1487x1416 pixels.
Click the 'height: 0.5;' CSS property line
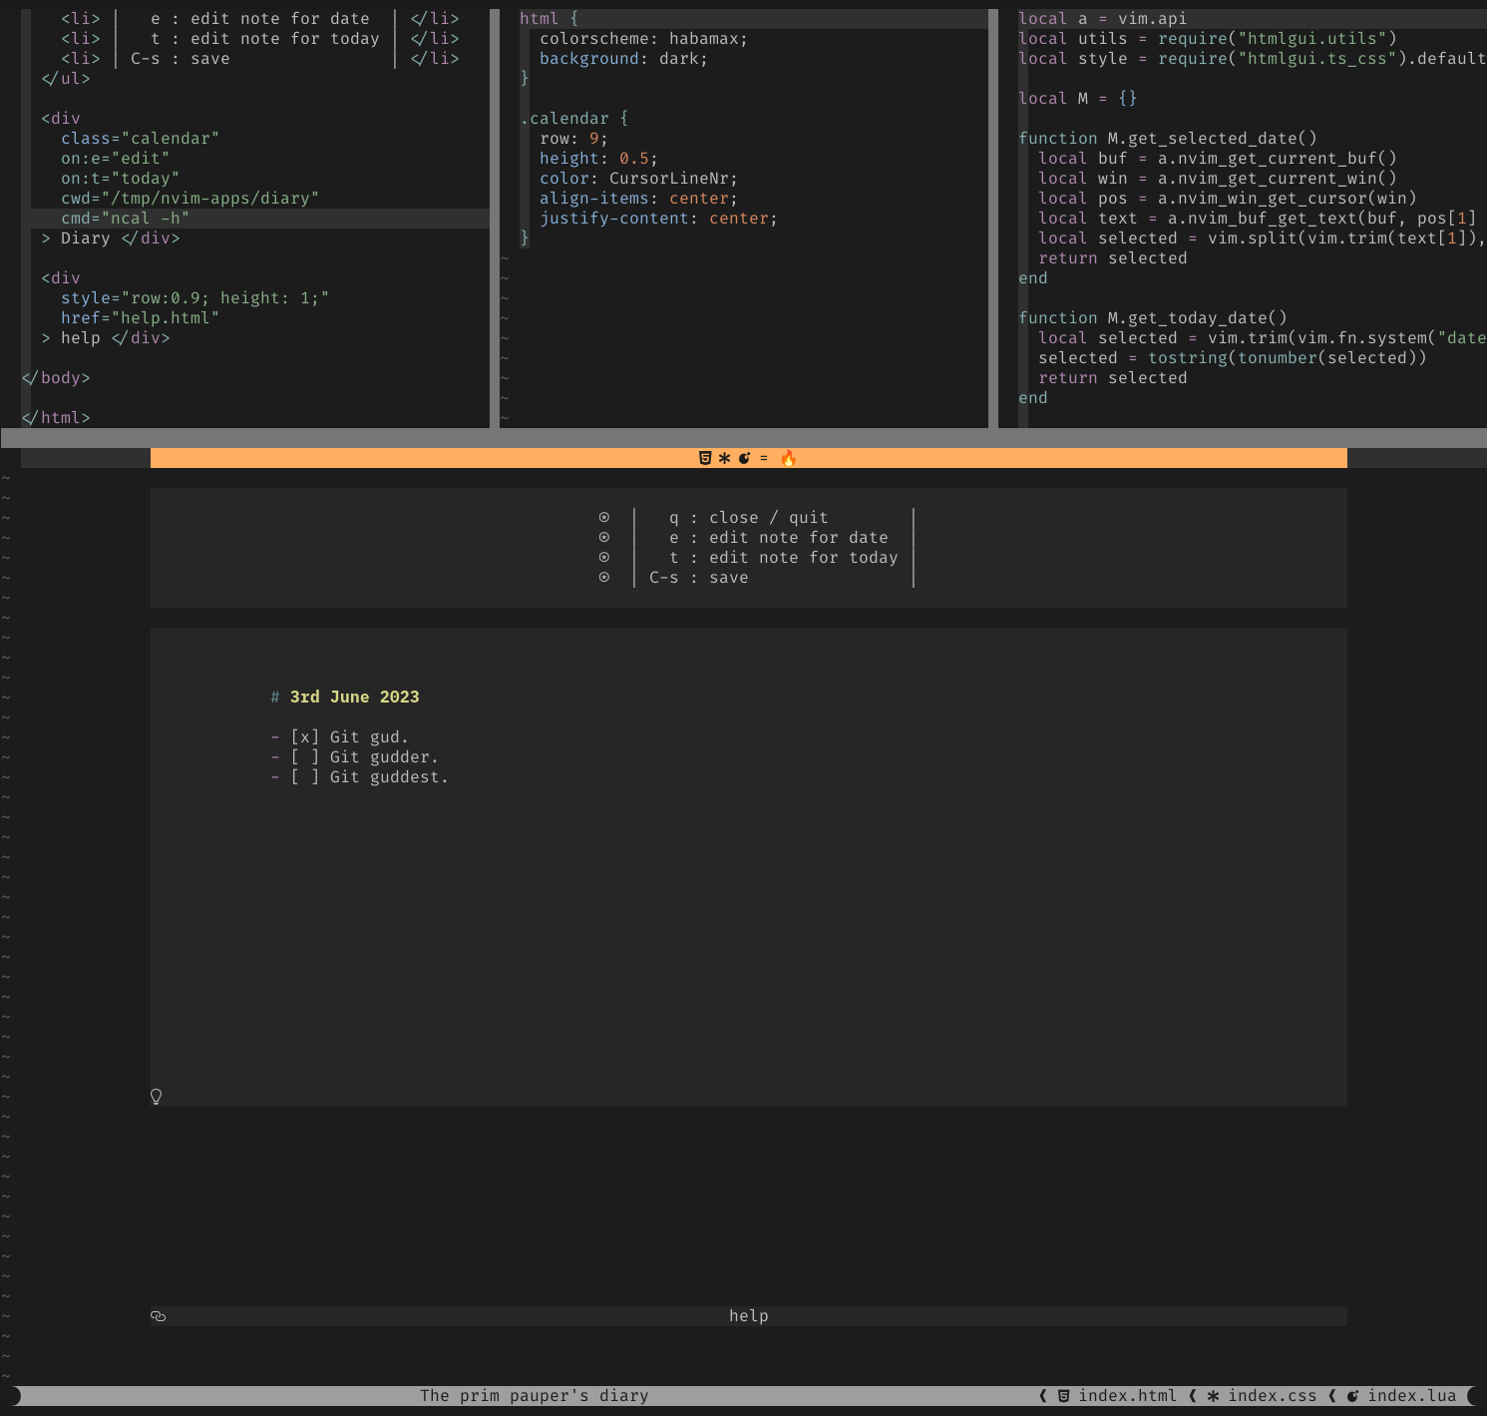[599, 159]
